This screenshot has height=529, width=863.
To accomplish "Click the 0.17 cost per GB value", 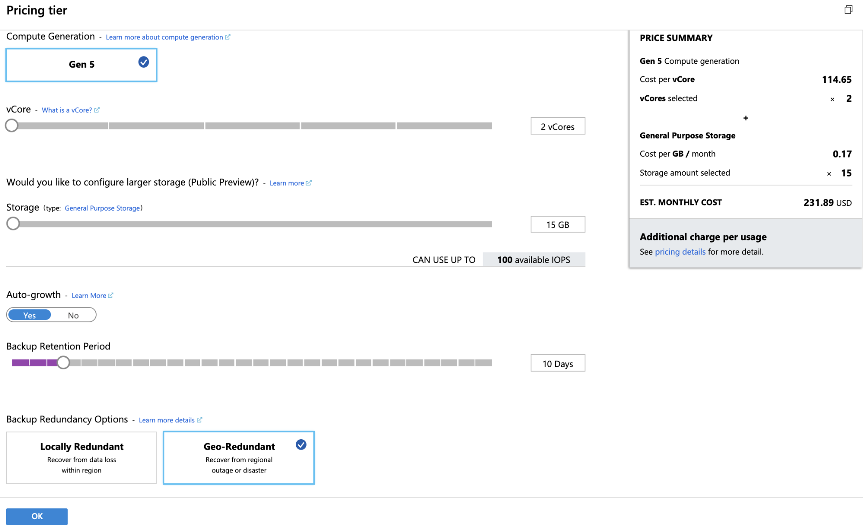I will click(x=842, y=154).
